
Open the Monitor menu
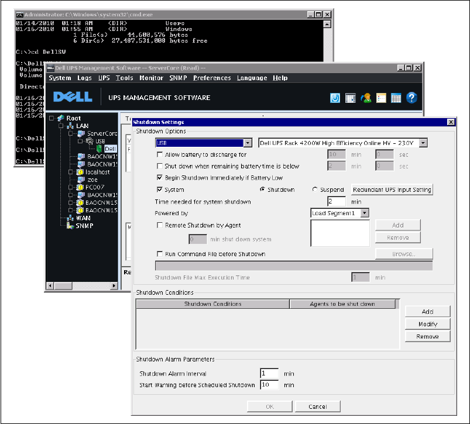pyautogui.click(x=151, y=78)
